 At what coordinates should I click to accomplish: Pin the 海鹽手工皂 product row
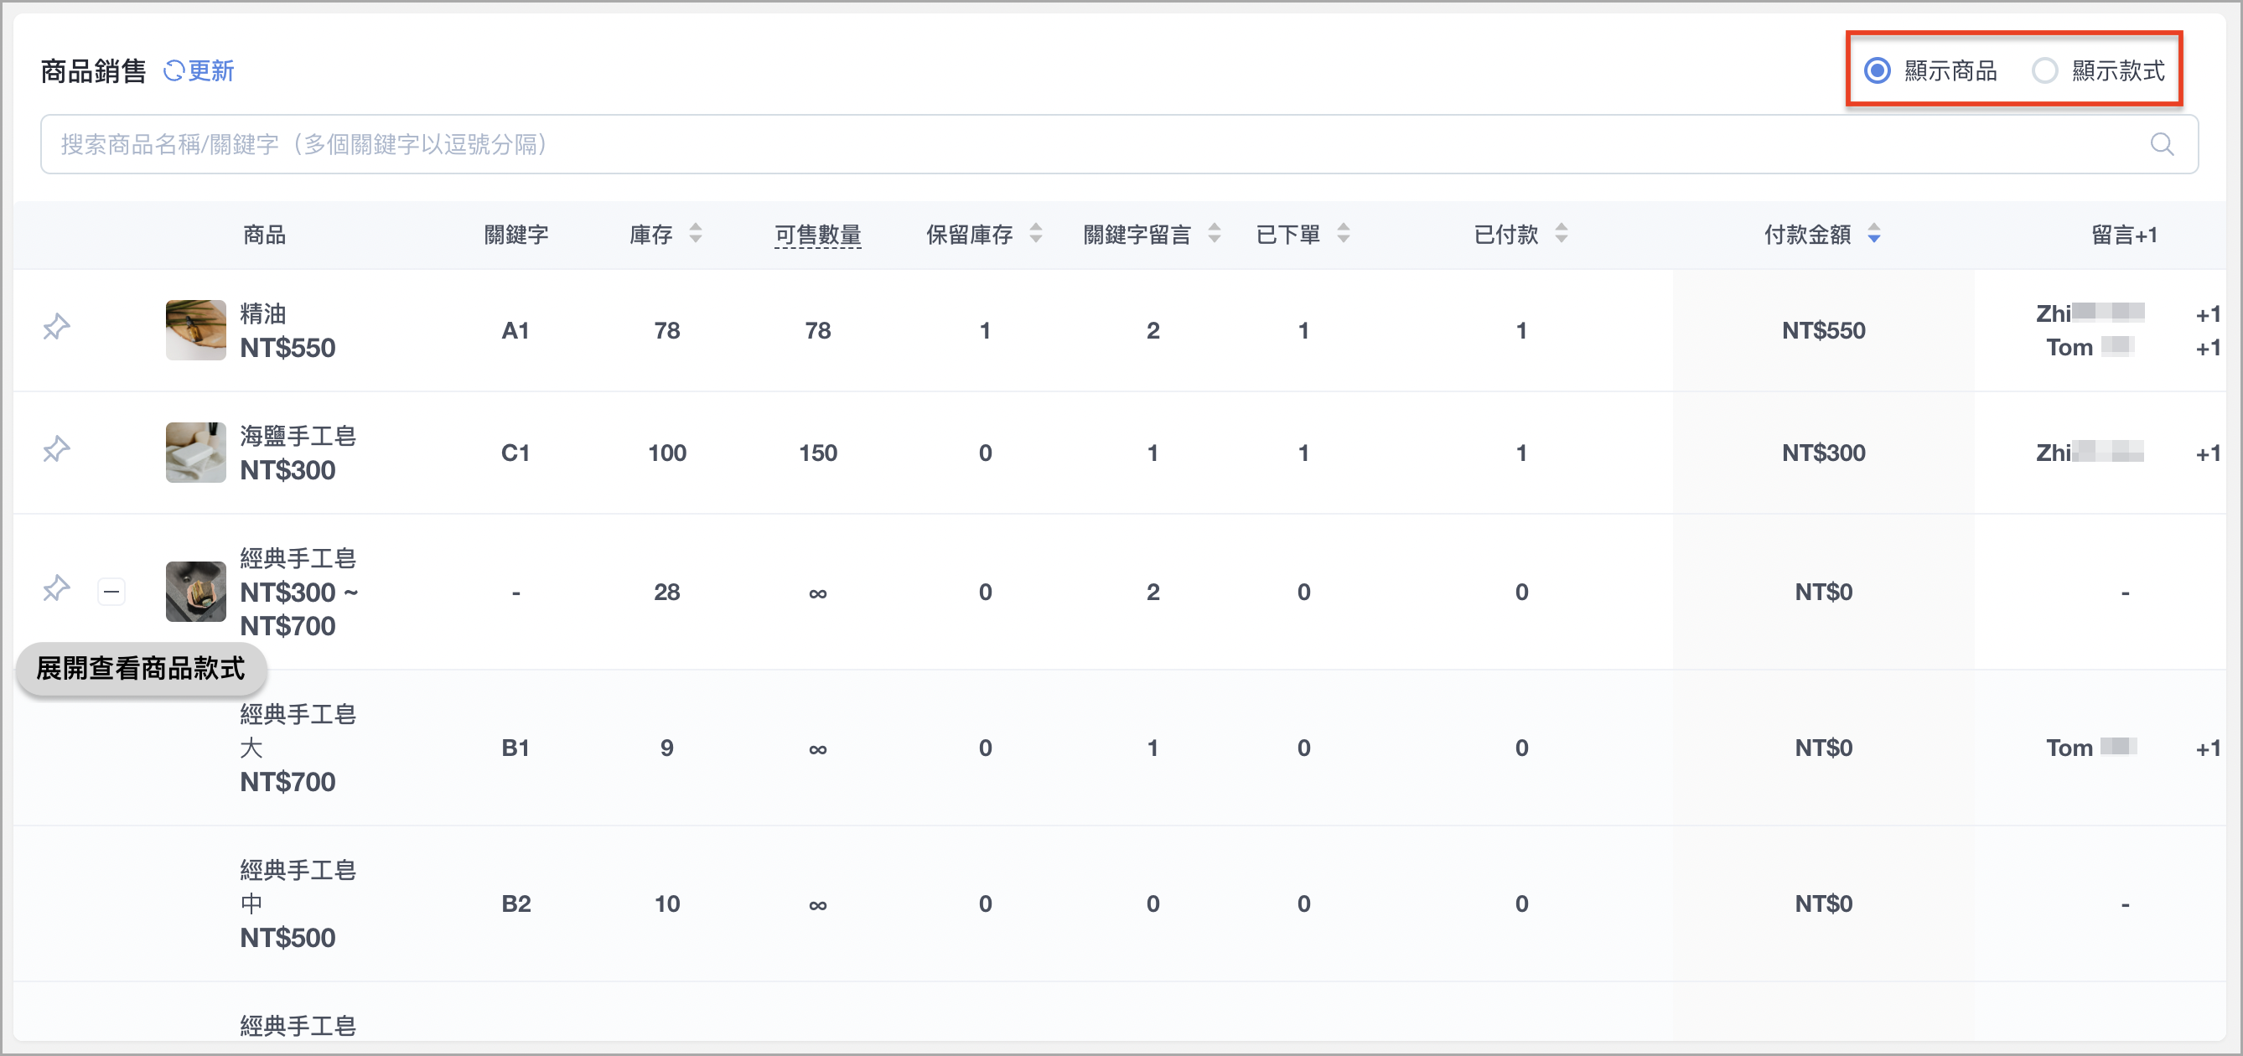pos(57,449)
